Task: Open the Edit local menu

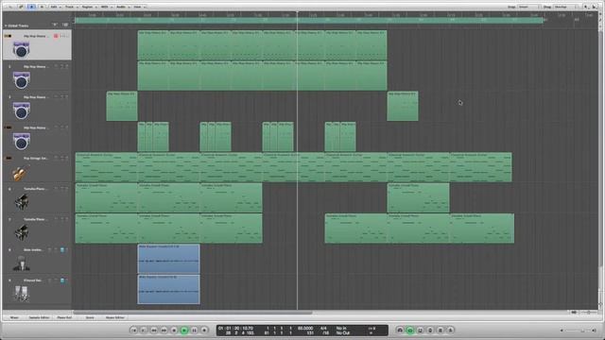Action: pyautogui.click(x=56, y=7)
